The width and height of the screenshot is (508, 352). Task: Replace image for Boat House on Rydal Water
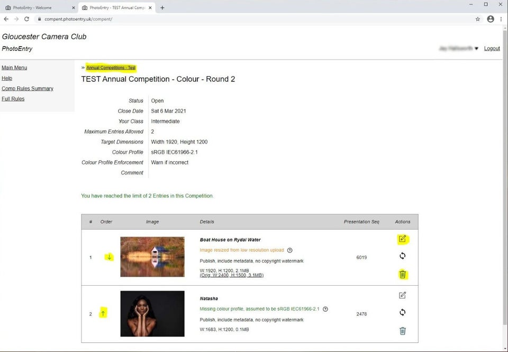coord(402,256)
